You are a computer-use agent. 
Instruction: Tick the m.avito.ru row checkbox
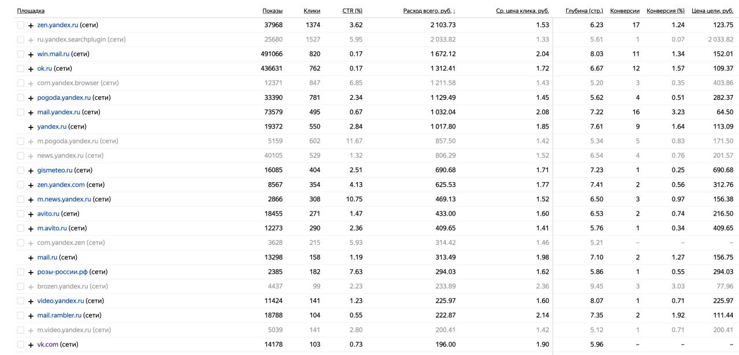21,228
